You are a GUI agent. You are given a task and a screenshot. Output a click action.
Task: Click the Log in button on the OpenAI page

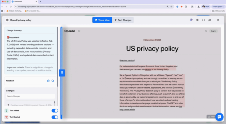click(213, 31)
